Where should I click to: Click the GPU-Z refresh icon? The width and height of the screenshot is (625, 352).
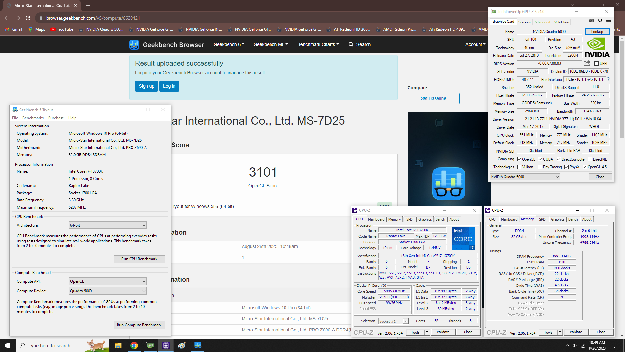coord(600,20)
